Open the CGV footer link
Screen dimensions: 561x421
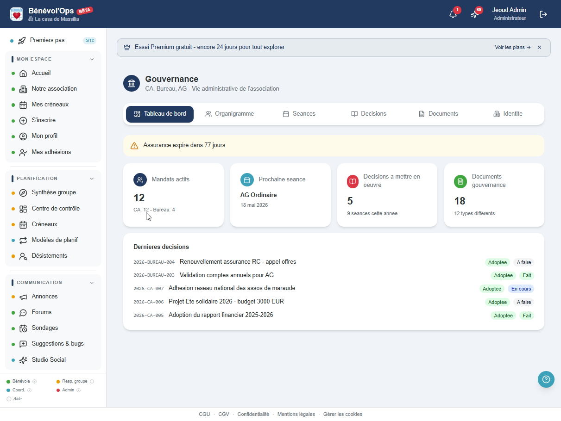coord(224,415)
